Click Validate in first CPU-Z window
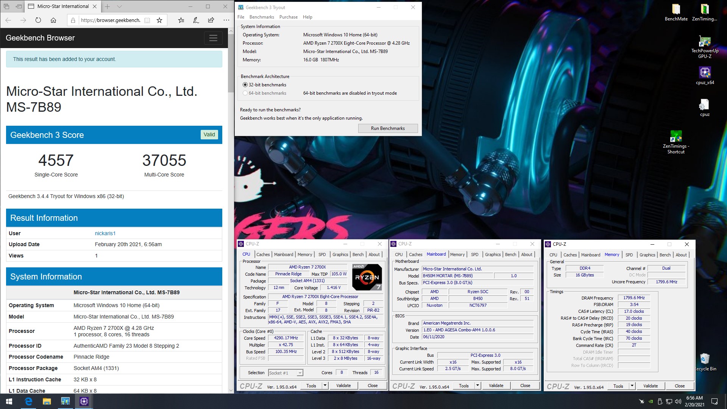Screen dimensions: 727x409 [x=343, y=386]
